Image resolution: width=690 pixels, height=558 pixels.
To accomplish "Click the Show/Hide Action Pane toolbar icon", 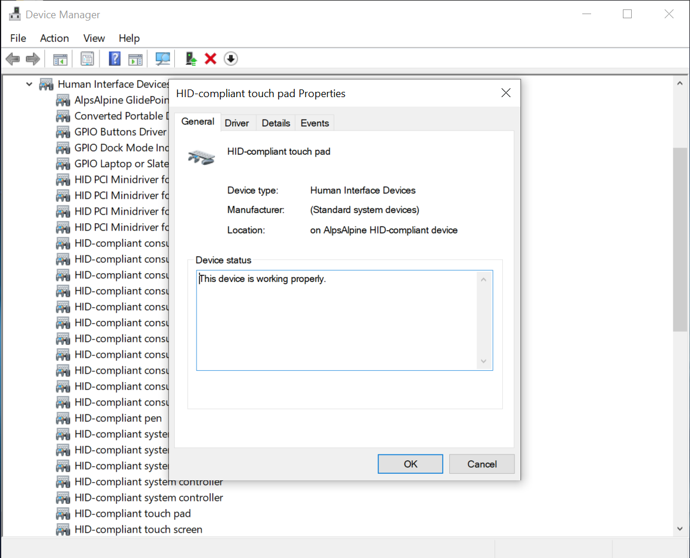I will pos(135,59).
